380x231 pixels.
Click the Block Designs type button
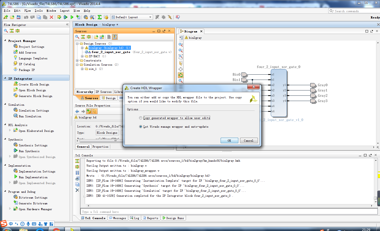(107, 133)
